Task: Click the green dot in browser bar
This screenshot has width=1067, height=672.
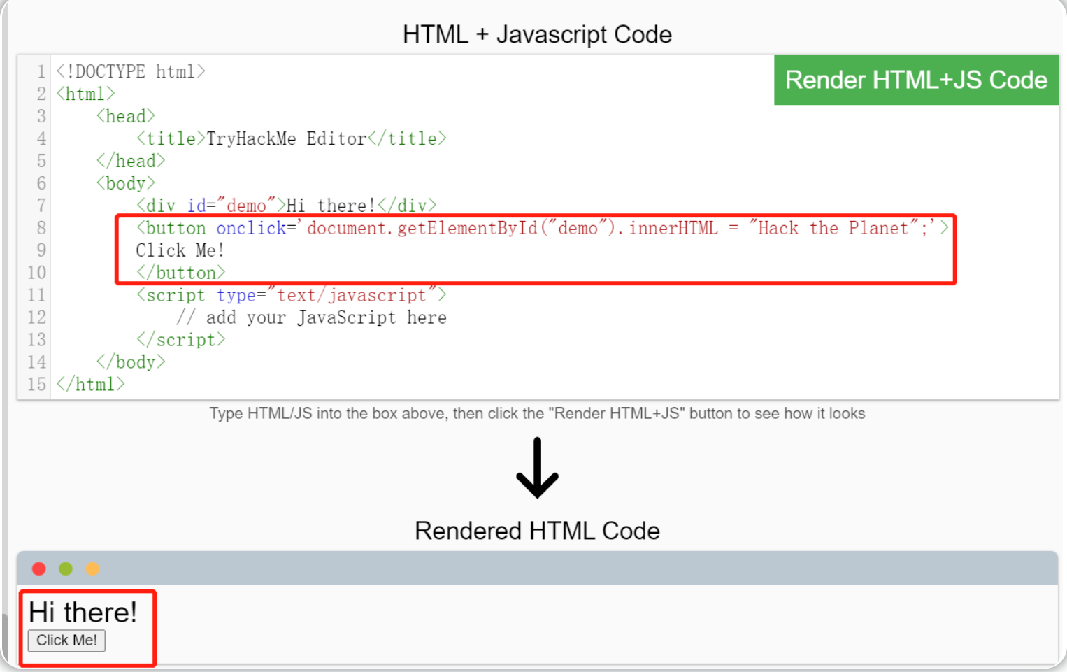Action: (66, 569)
